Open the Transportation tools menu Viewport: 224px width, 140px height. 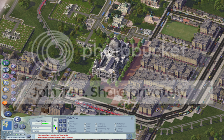click(6, 76)
